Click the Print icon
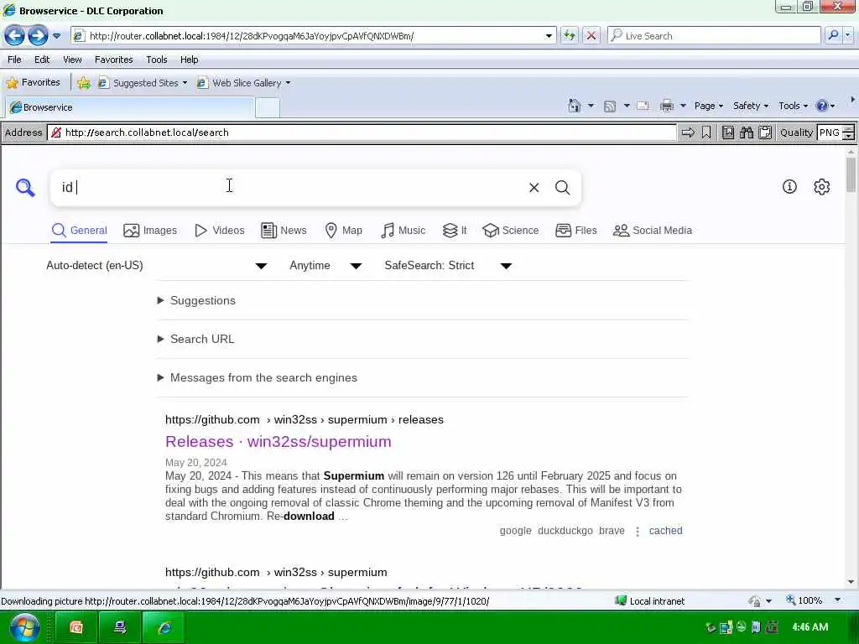Image resolution: width=859 pixels, height=644 pixels. [667, 106]
